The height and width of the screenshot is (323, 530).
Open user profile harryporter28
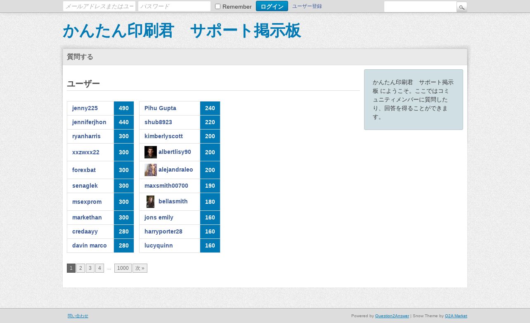[x=163, y=231]
